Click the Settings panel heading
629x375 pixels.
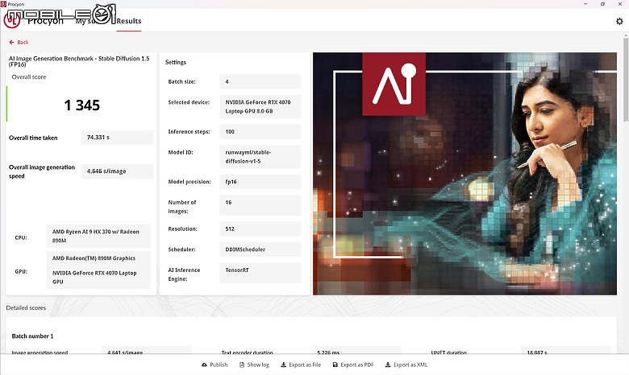pyautogui.click(x=176, y=62)
